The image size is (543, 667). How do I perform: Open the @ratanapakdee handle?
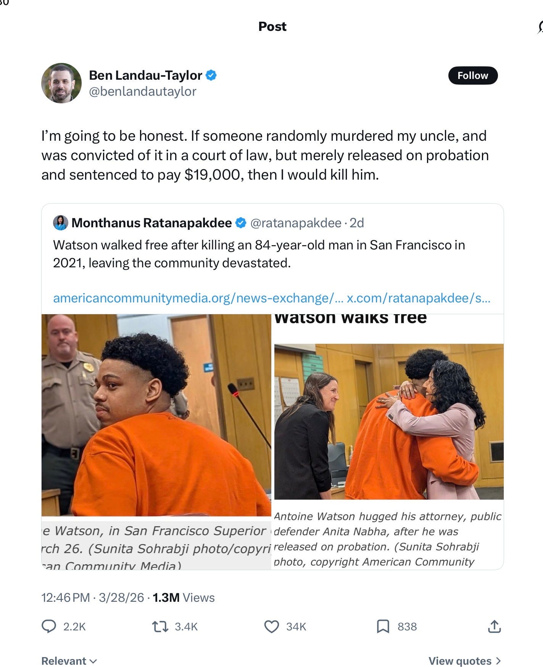click(x=296, y=223)
